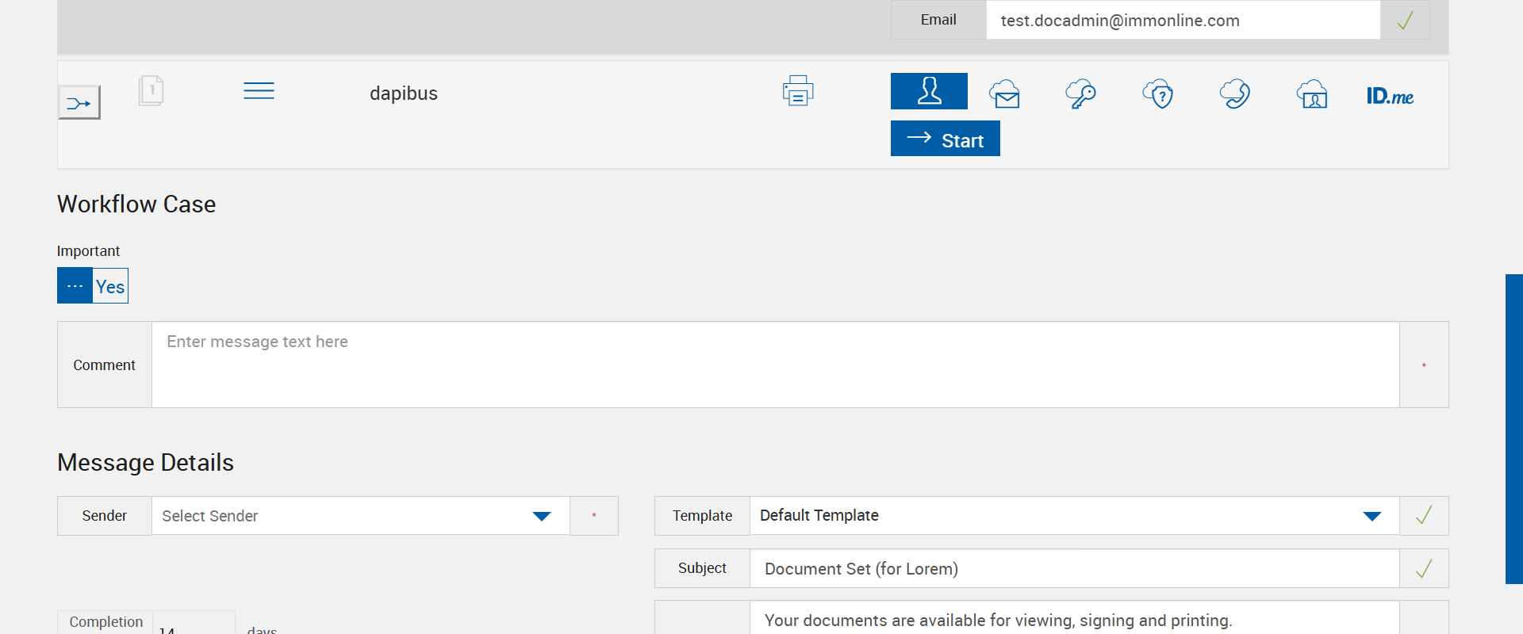1523x634 pixels.
Task: Click the dapibus document name
Action: [404, 94]
